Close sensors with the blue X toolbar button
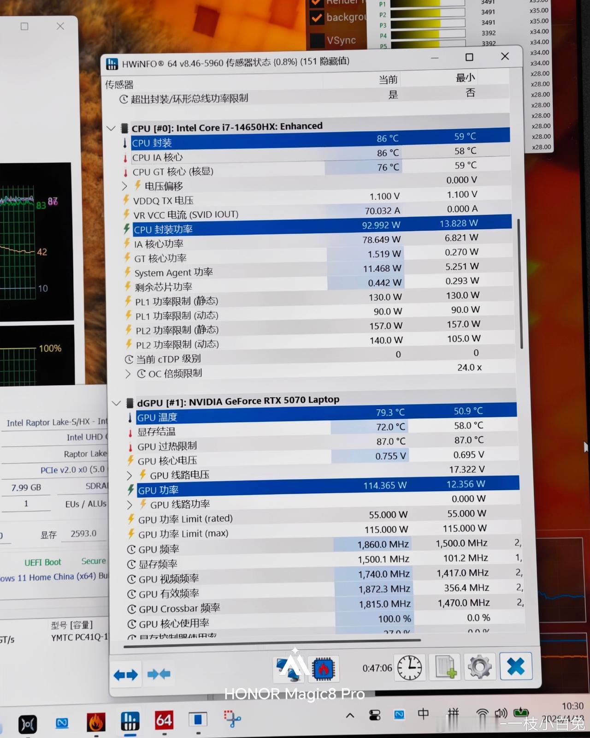 [x=515, y=666]
